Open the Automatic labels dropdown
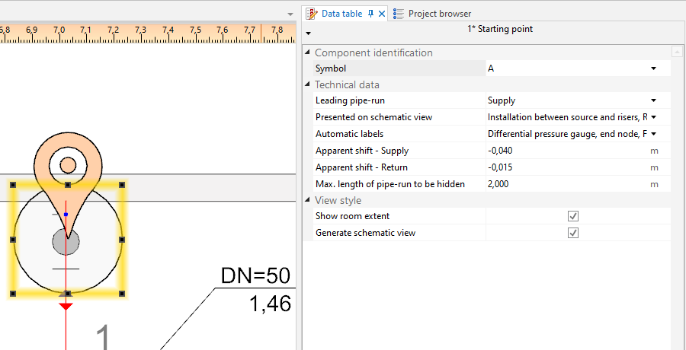The image size is (686, 350). tap(653, 134)
